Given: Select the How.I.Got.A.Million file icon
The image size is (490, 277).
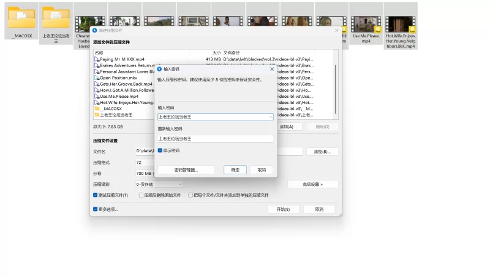Looking at the screenshot, I should 97,90.
